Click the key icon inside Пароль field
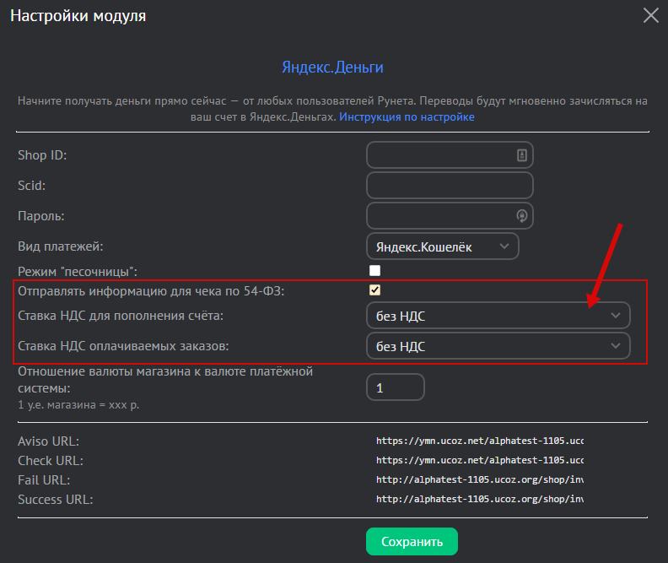The image size is (668, 563). click(x=521, y=215)
